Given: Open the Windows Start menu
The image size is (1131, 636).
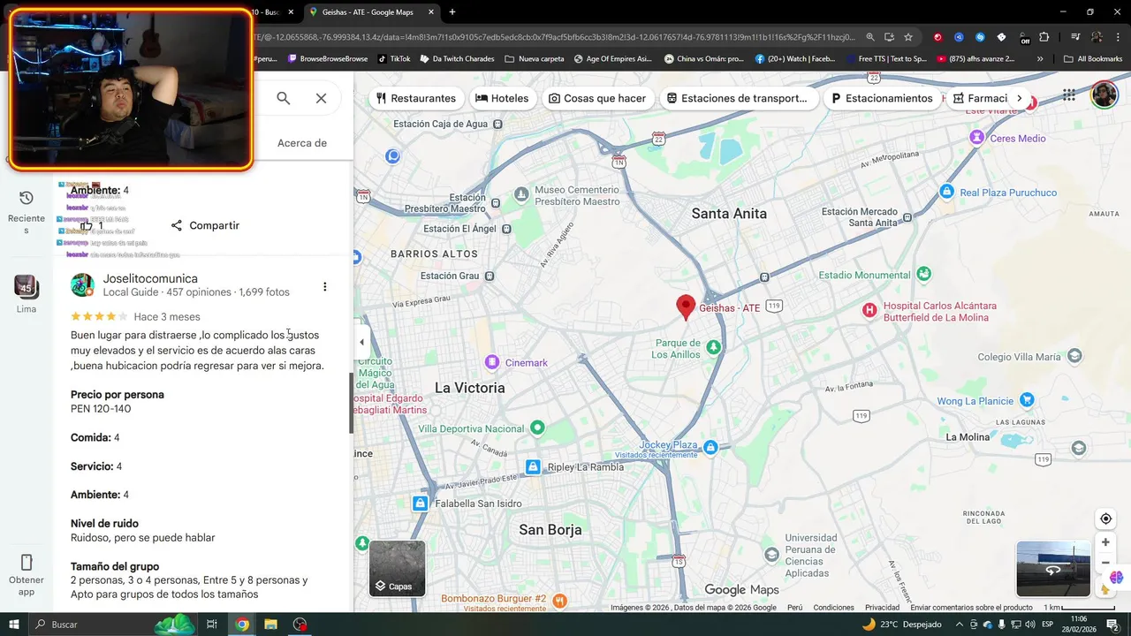Looking at the screenshot, I should click(14, 625).
